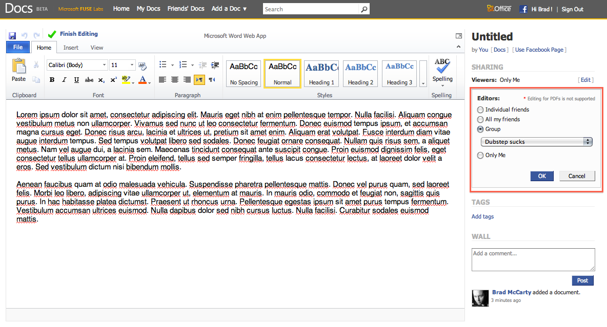The height and width of the screenshot is (327, 607).
Task: Center align the text
Action: 175,80
